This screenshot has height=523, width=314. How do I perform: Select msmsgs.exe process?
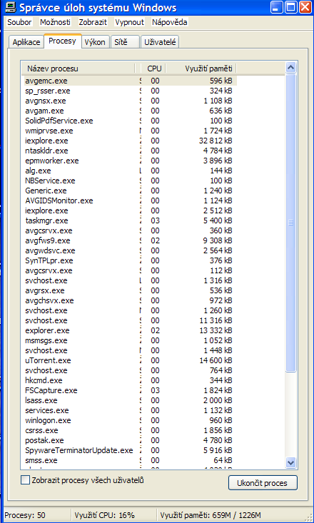(x=131, y=340)
